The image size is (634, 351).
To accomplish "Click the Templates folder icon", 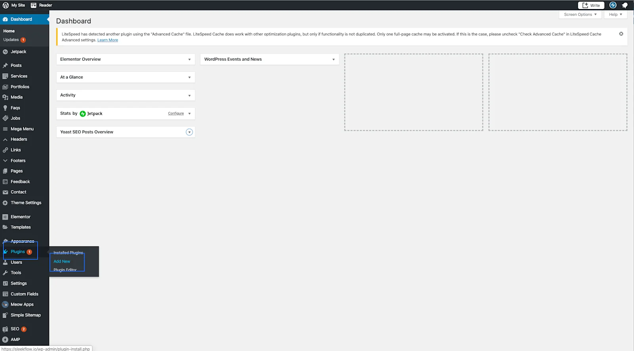I will tap(5, 227).
